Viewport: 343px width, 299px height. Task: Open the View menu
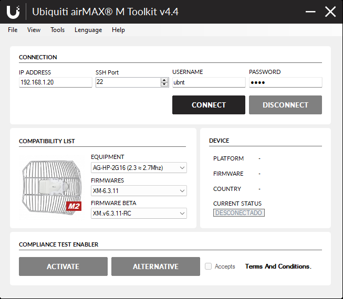[x=34, y=30]
